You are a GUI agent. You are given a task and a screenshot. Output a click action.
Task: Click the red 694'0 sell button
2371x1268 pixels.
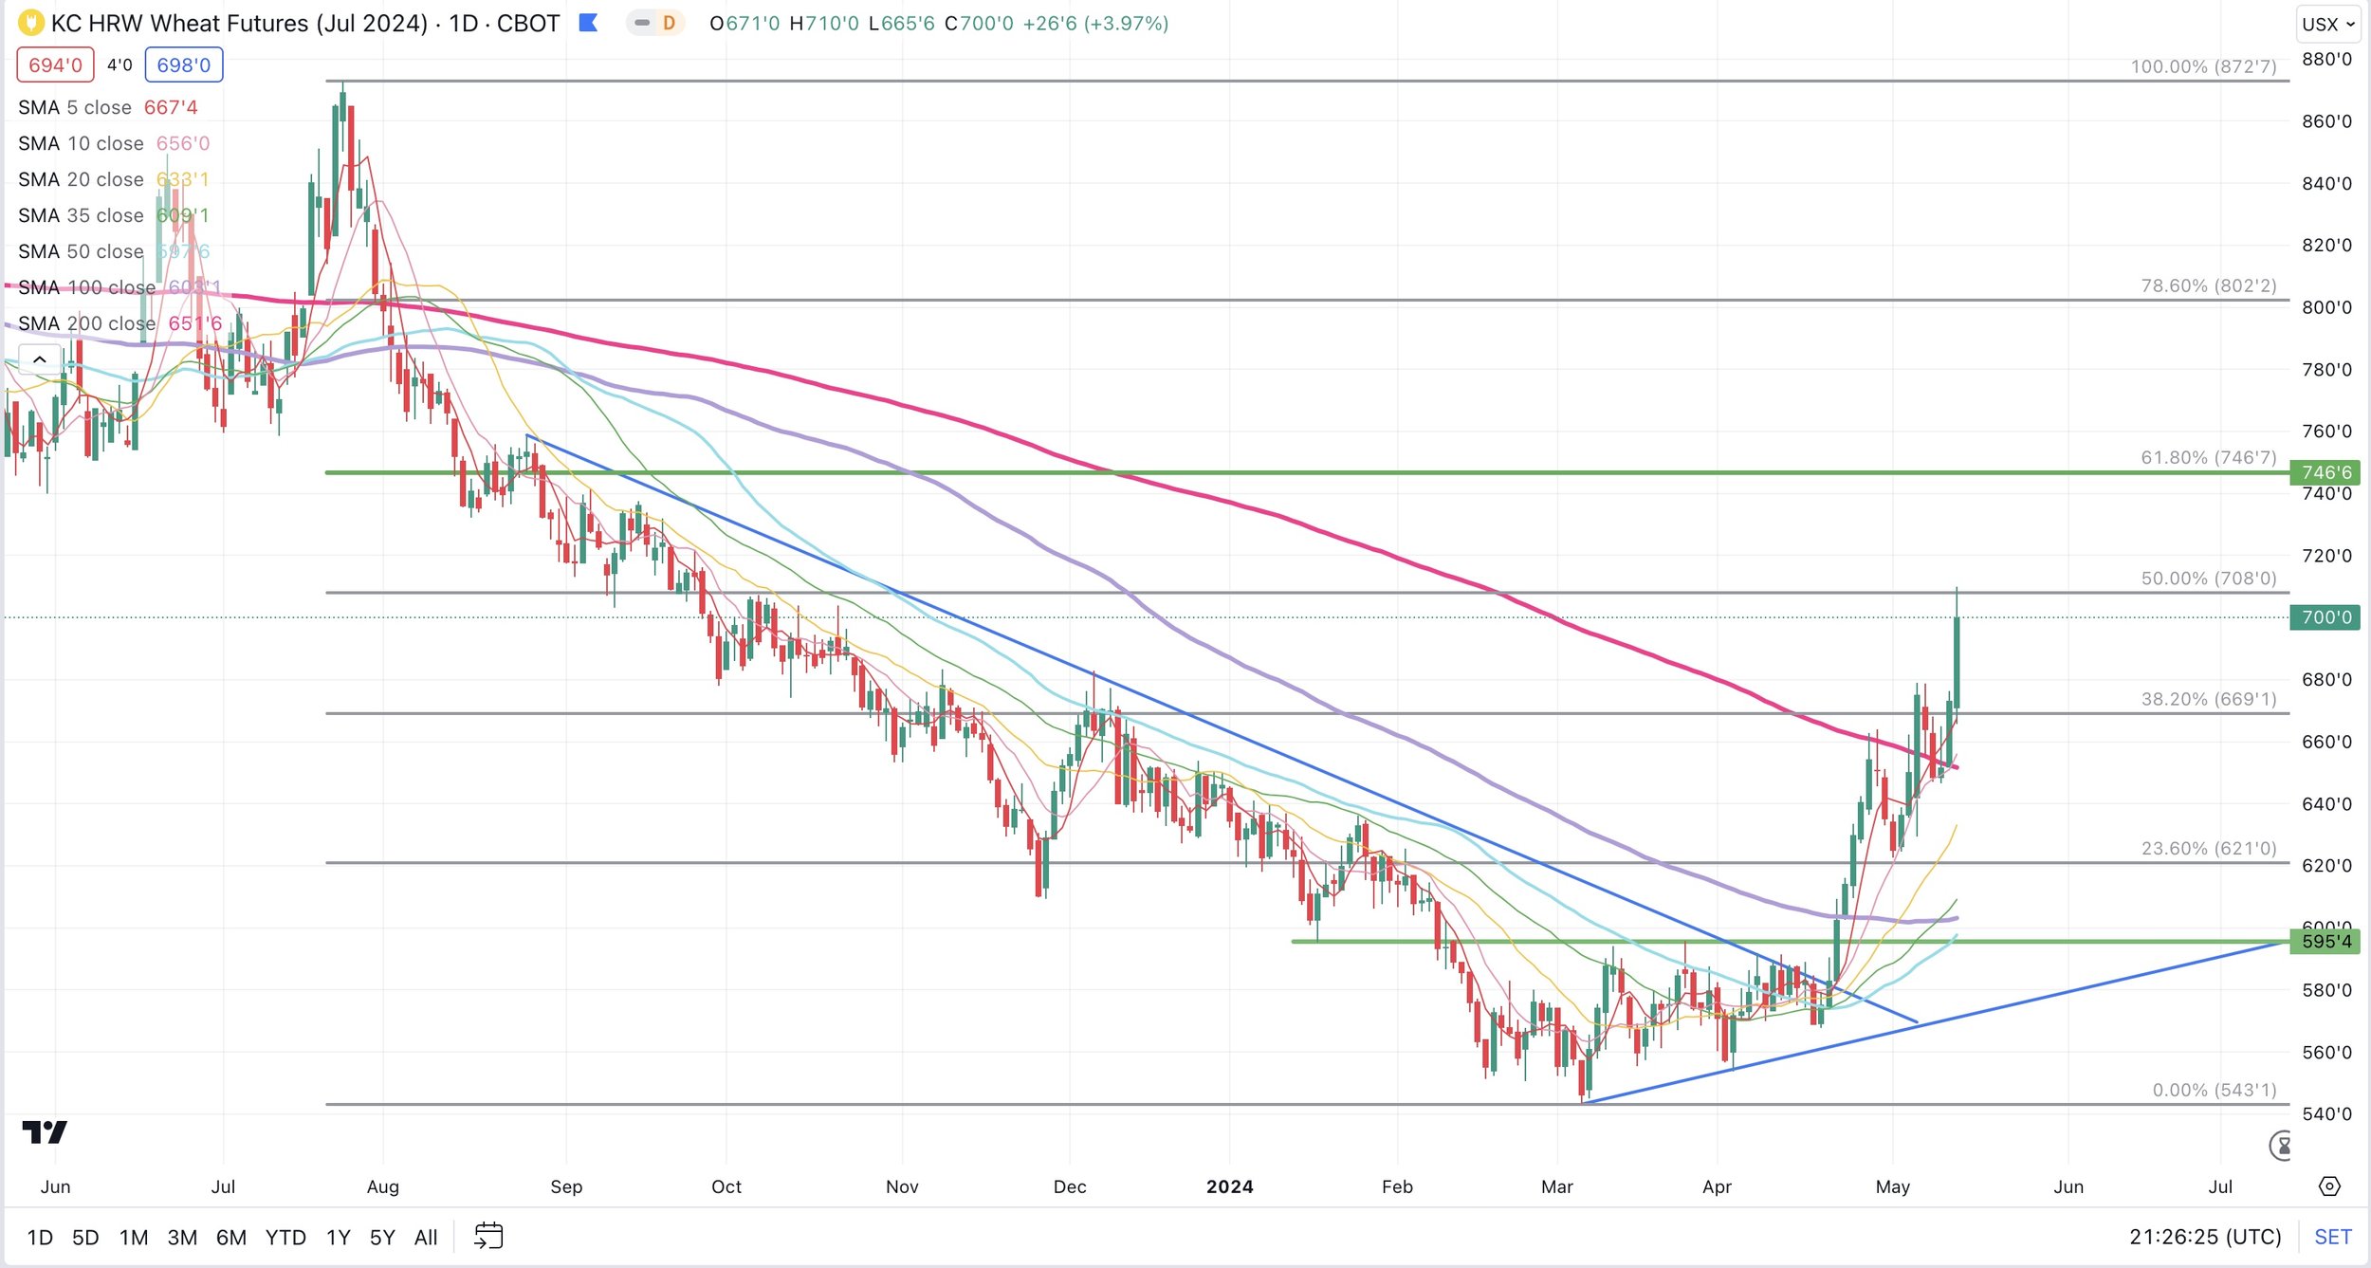[55, 65]
